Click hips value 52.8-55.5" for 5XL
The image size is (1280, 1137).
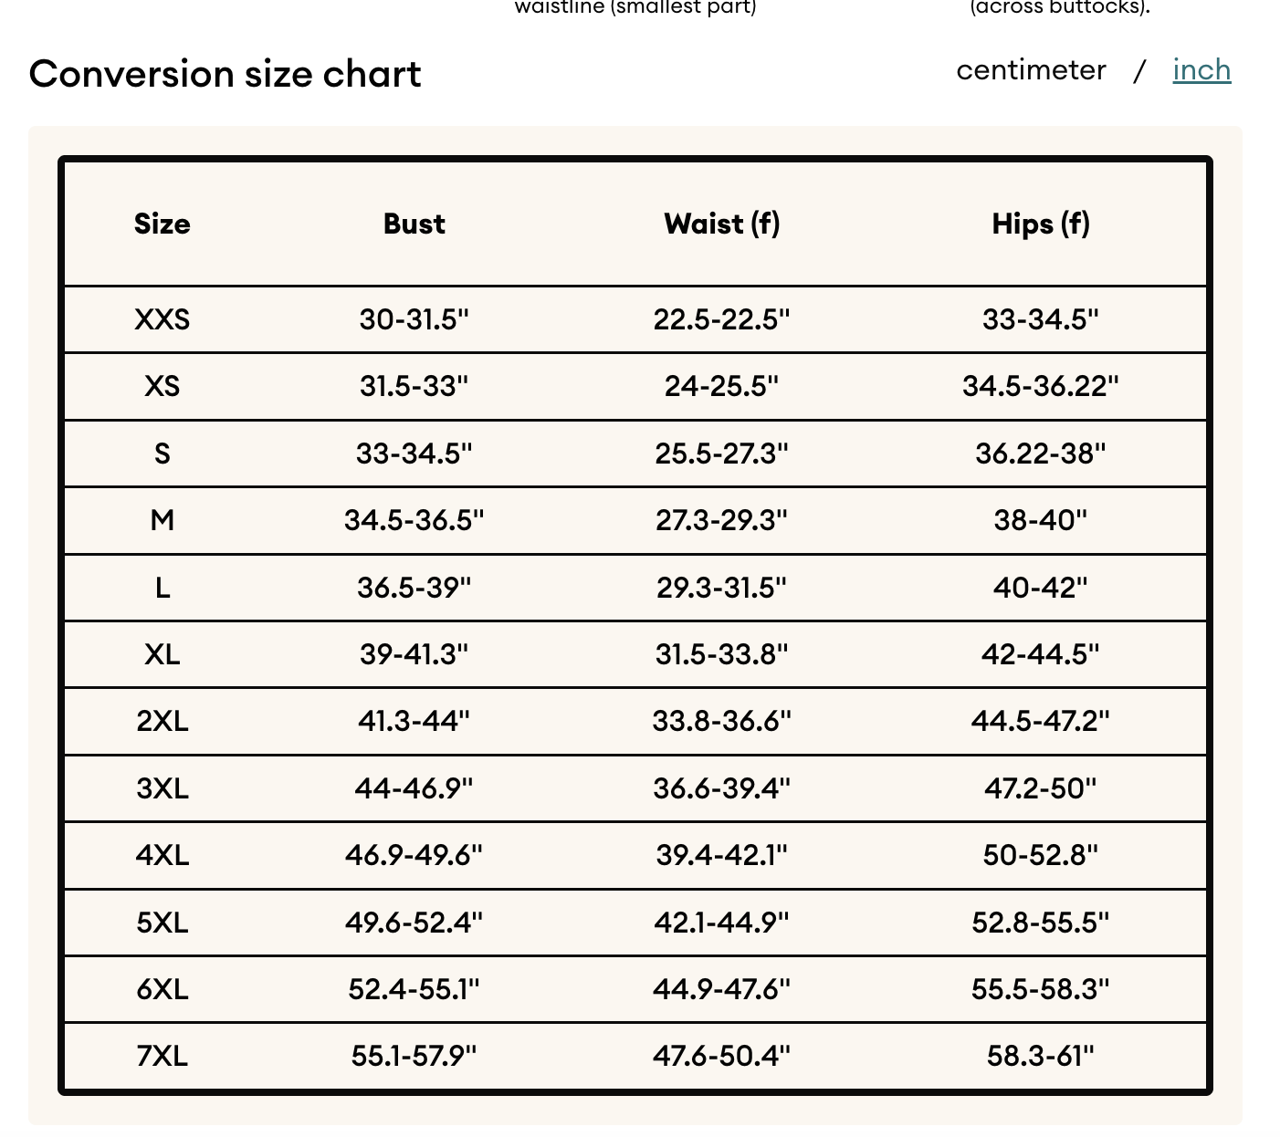coord(1041,923)
